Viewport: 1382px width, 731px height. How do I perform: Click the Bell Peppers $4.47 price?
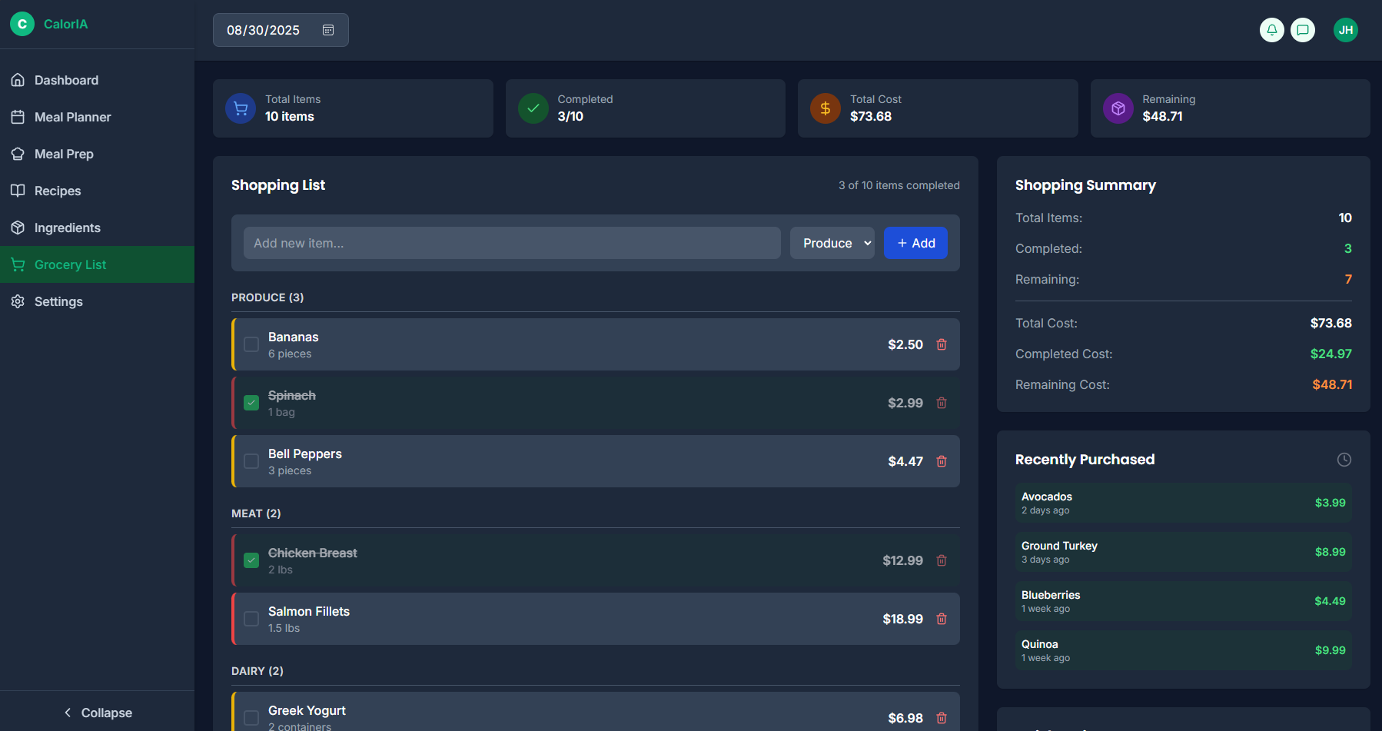(x=905, y=461)
